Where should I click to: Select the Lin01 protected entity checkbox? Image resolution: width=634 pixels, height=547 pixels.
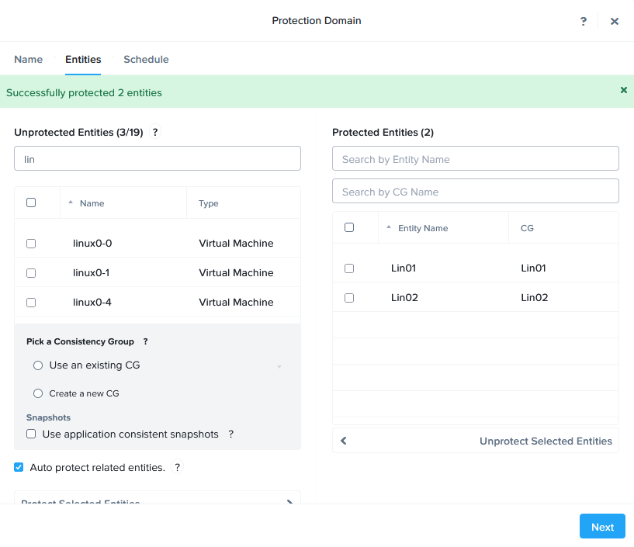tap(349, 268)
